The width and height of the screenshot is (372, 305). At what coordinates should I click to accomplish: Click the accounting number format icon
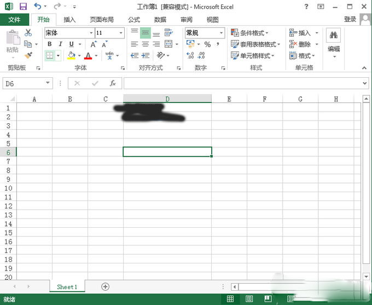click(190, 44)
